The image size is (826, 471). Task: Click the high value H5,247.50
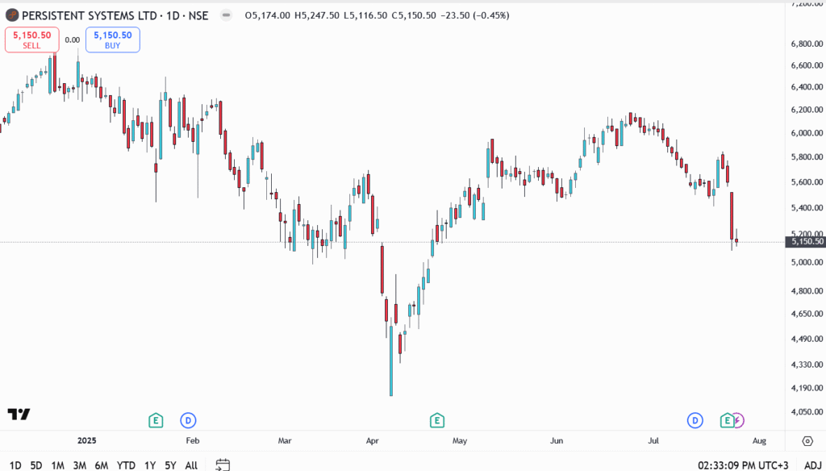[316, 16]
